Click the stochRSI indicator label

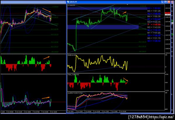click(x=75, y=93)
